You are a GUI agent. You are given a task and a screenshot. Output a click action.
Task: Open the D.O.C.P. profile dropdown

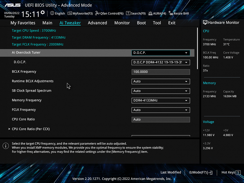[161, 62]
